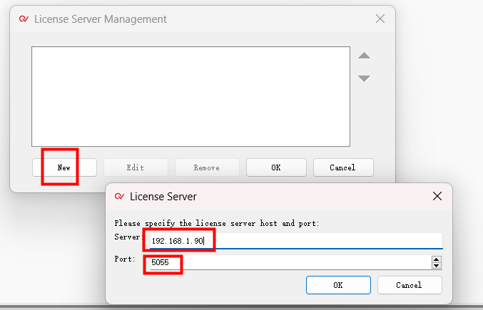Click the License Server Management title bar icon

tap(24, 19)
